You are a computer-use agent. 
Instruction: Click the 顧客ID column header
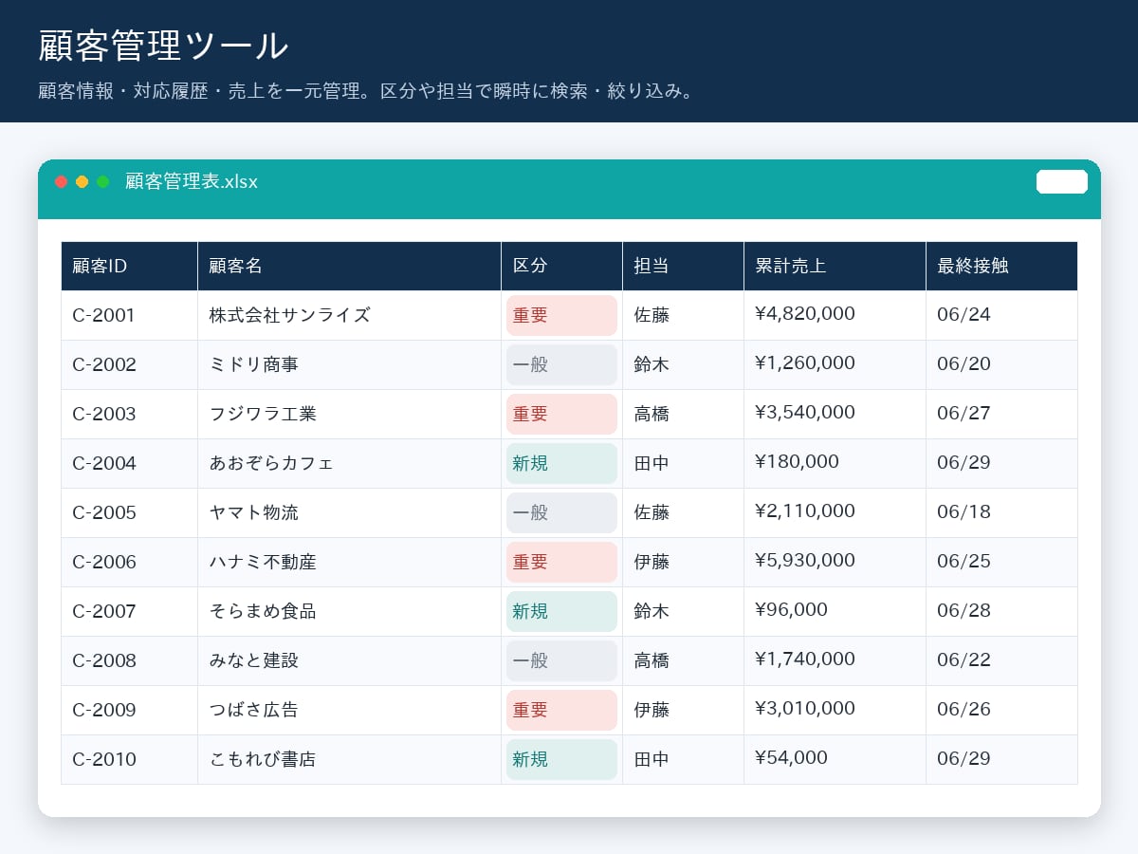pos(130,267)
